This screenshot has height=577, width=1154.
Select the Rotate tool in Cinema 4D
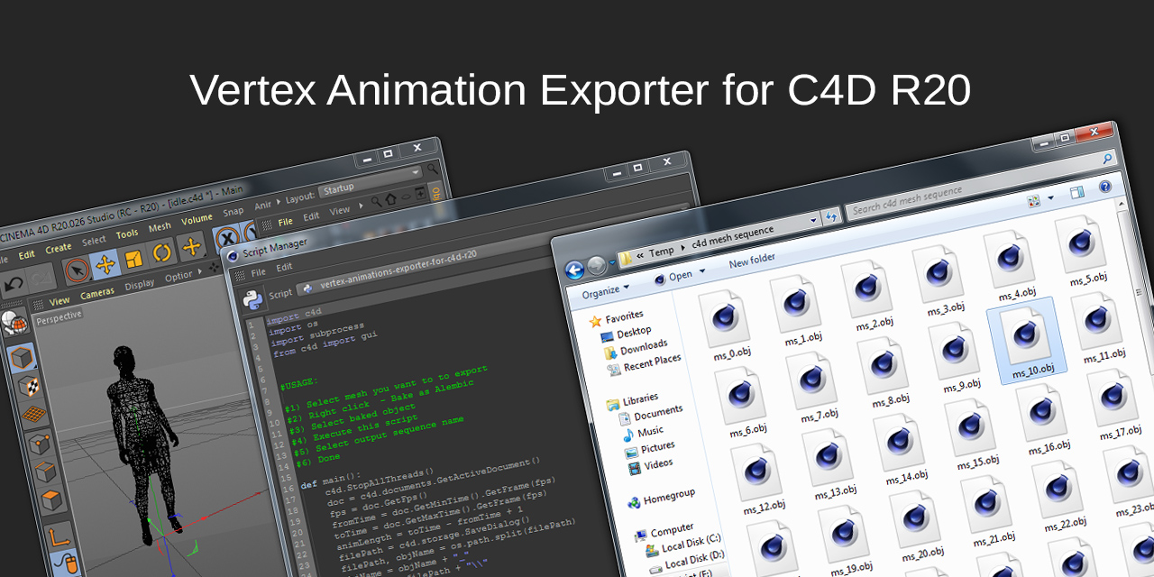pos(161,252)
